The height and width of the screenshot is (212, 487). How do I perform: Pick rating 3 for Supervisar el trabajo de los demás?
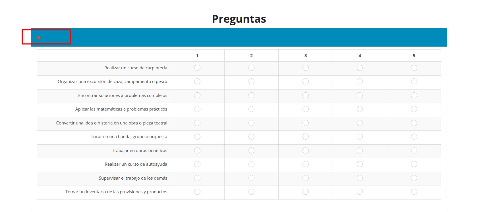coord(306,178)
